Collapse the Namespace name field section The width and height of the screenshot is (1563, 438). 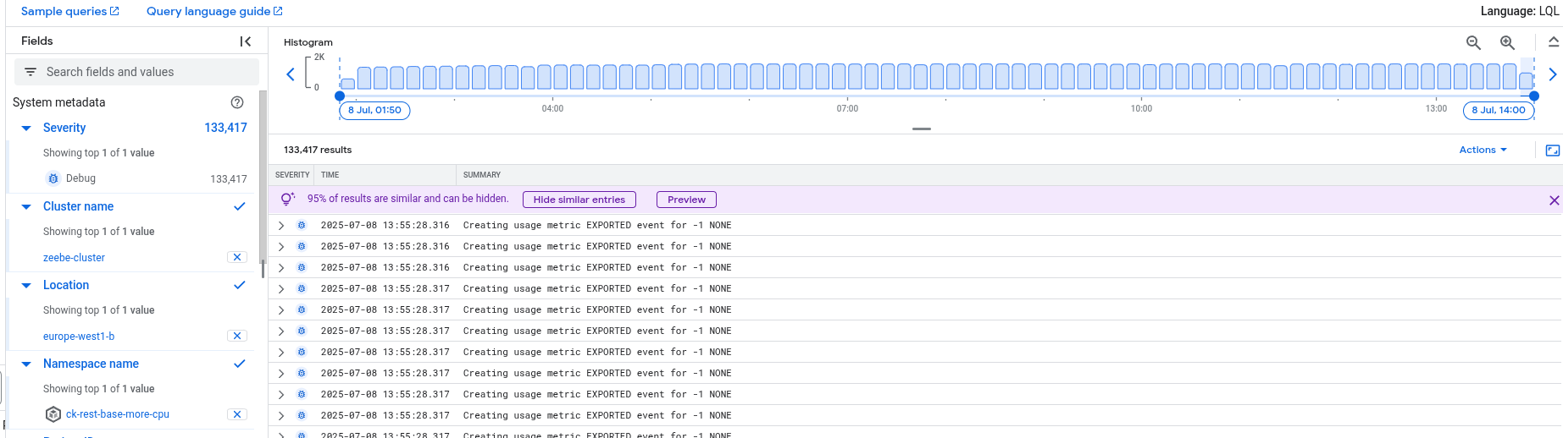point(26,364)
